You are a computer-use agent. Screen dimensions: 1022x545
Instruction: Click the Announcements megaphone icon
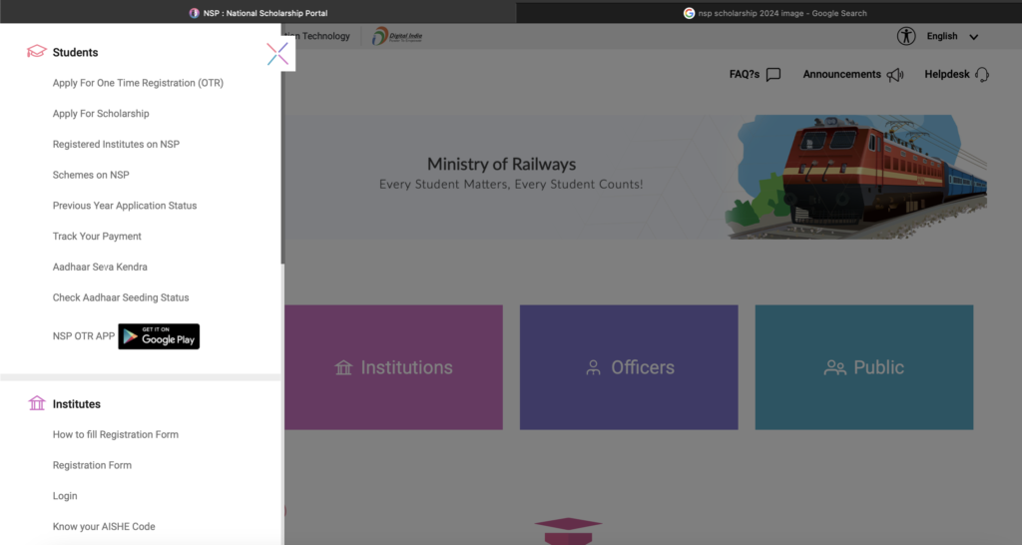895,74
